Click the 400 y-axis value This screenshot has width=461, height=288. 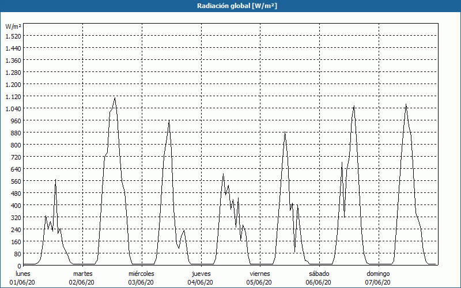16,206
